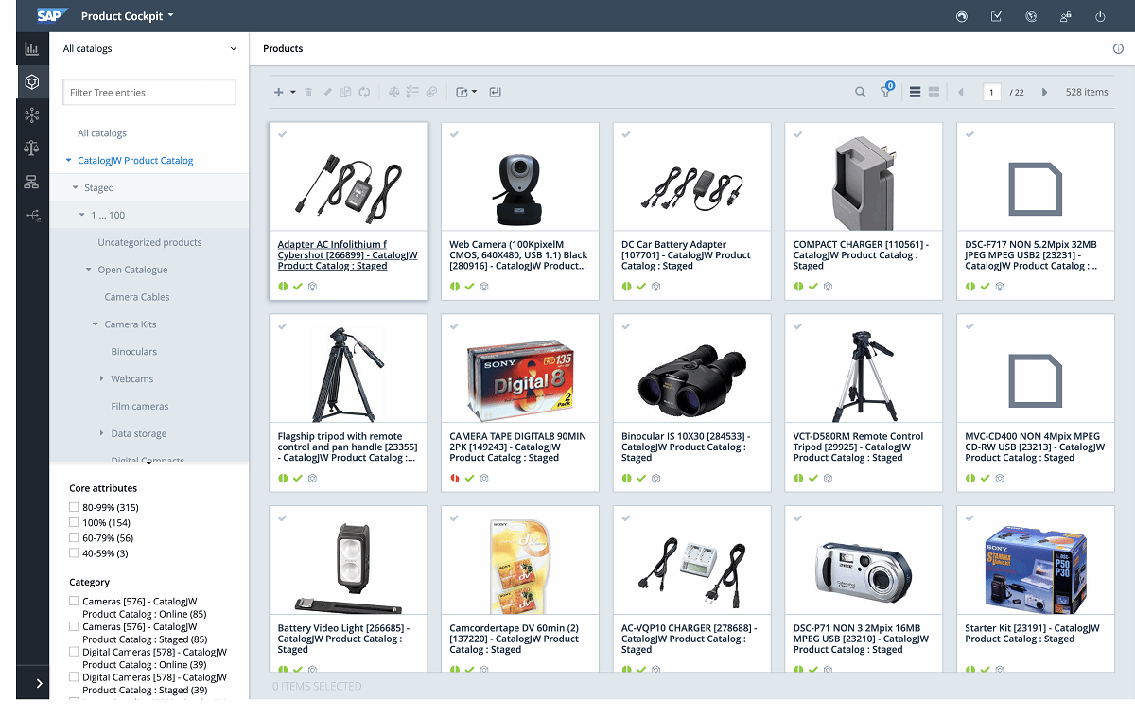This screenshot has width=1135, height=718.
Task: Expand the All catalogs selector chevron
Action: pos(234,48)
